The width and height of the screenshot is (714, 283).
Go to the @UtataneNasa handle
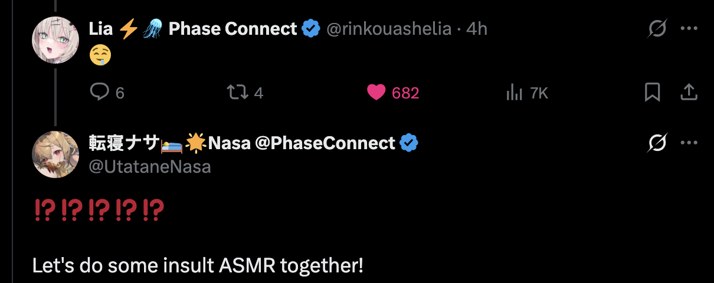tap(149, 167)
